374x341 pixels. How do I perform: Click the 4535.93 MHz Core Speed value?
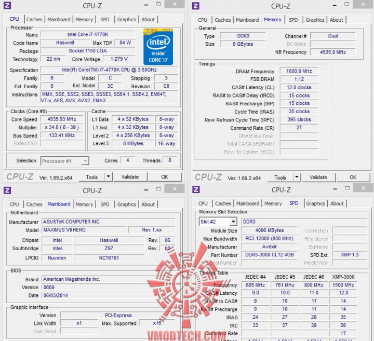61,119
